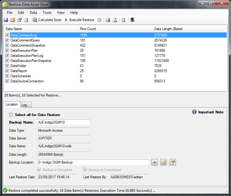Uncheck the DataCommandQuery checkbox
The width and height of the screenshot is (231, 196).
tap(7, 40)
